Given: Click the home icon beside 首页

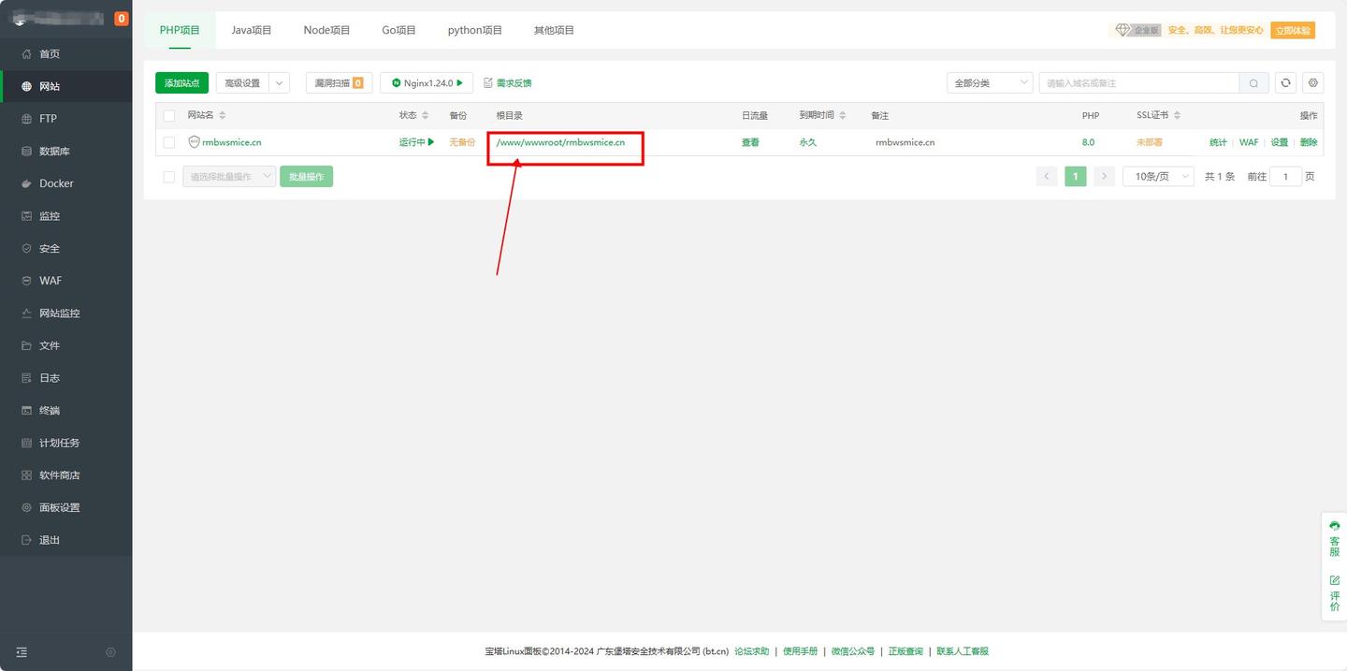Looking at the screenshot, I should click(x=27, y=54).
